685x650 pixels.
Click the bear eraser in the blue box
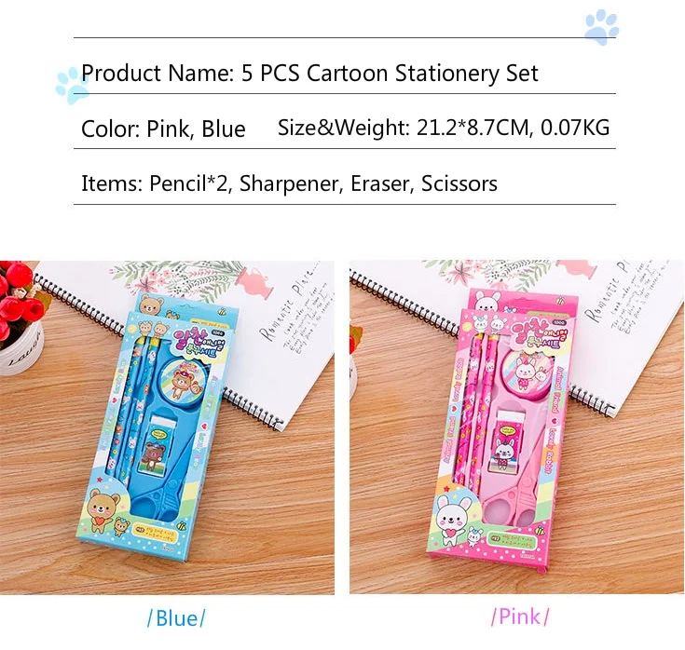(154, 444)
